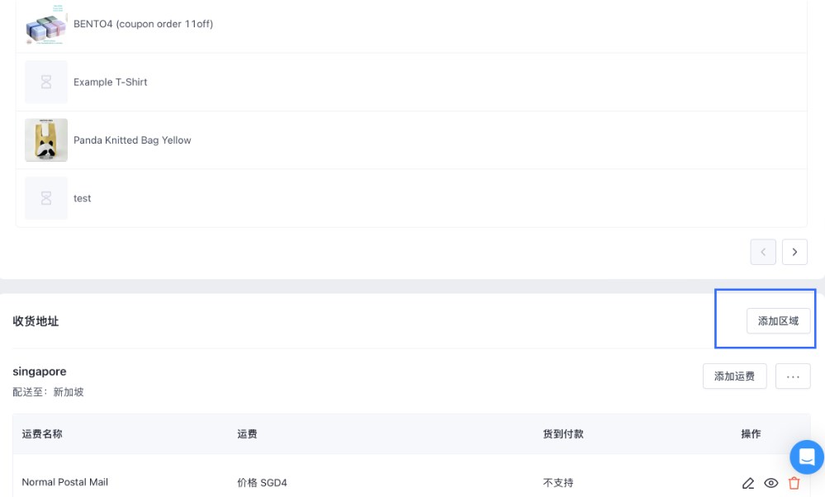Select Example T-Shirt product name
This screenshot has height=497, width=825.
click(x=111, y=82)
